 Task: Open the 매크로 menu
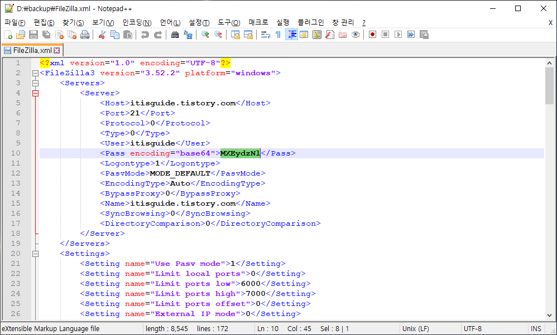(x=258, y=23)
